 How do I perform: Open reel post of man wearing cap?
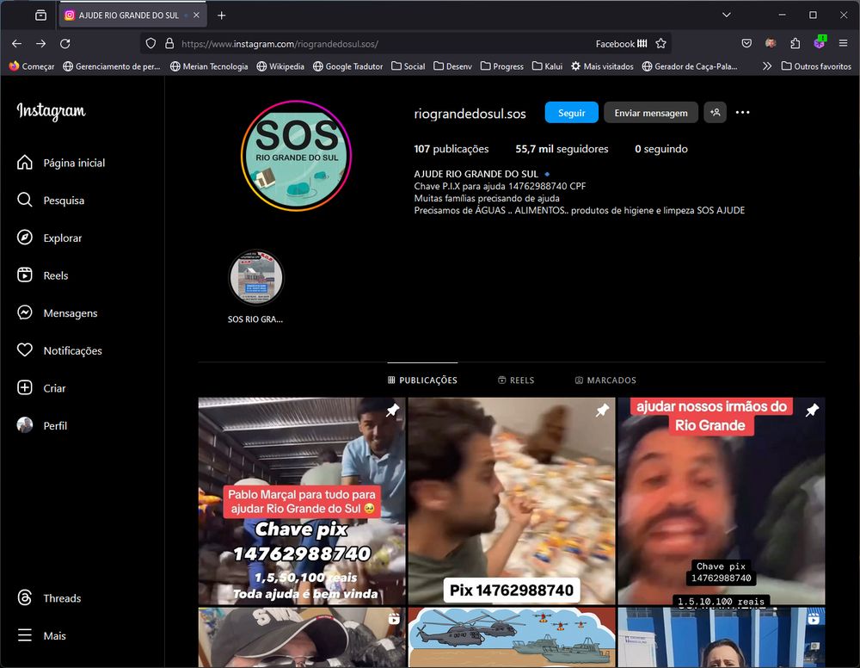[x=302, y=637]
